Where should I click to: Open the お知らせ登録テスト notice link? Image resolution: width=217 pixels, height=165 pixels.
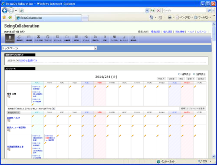coord(28,60)
